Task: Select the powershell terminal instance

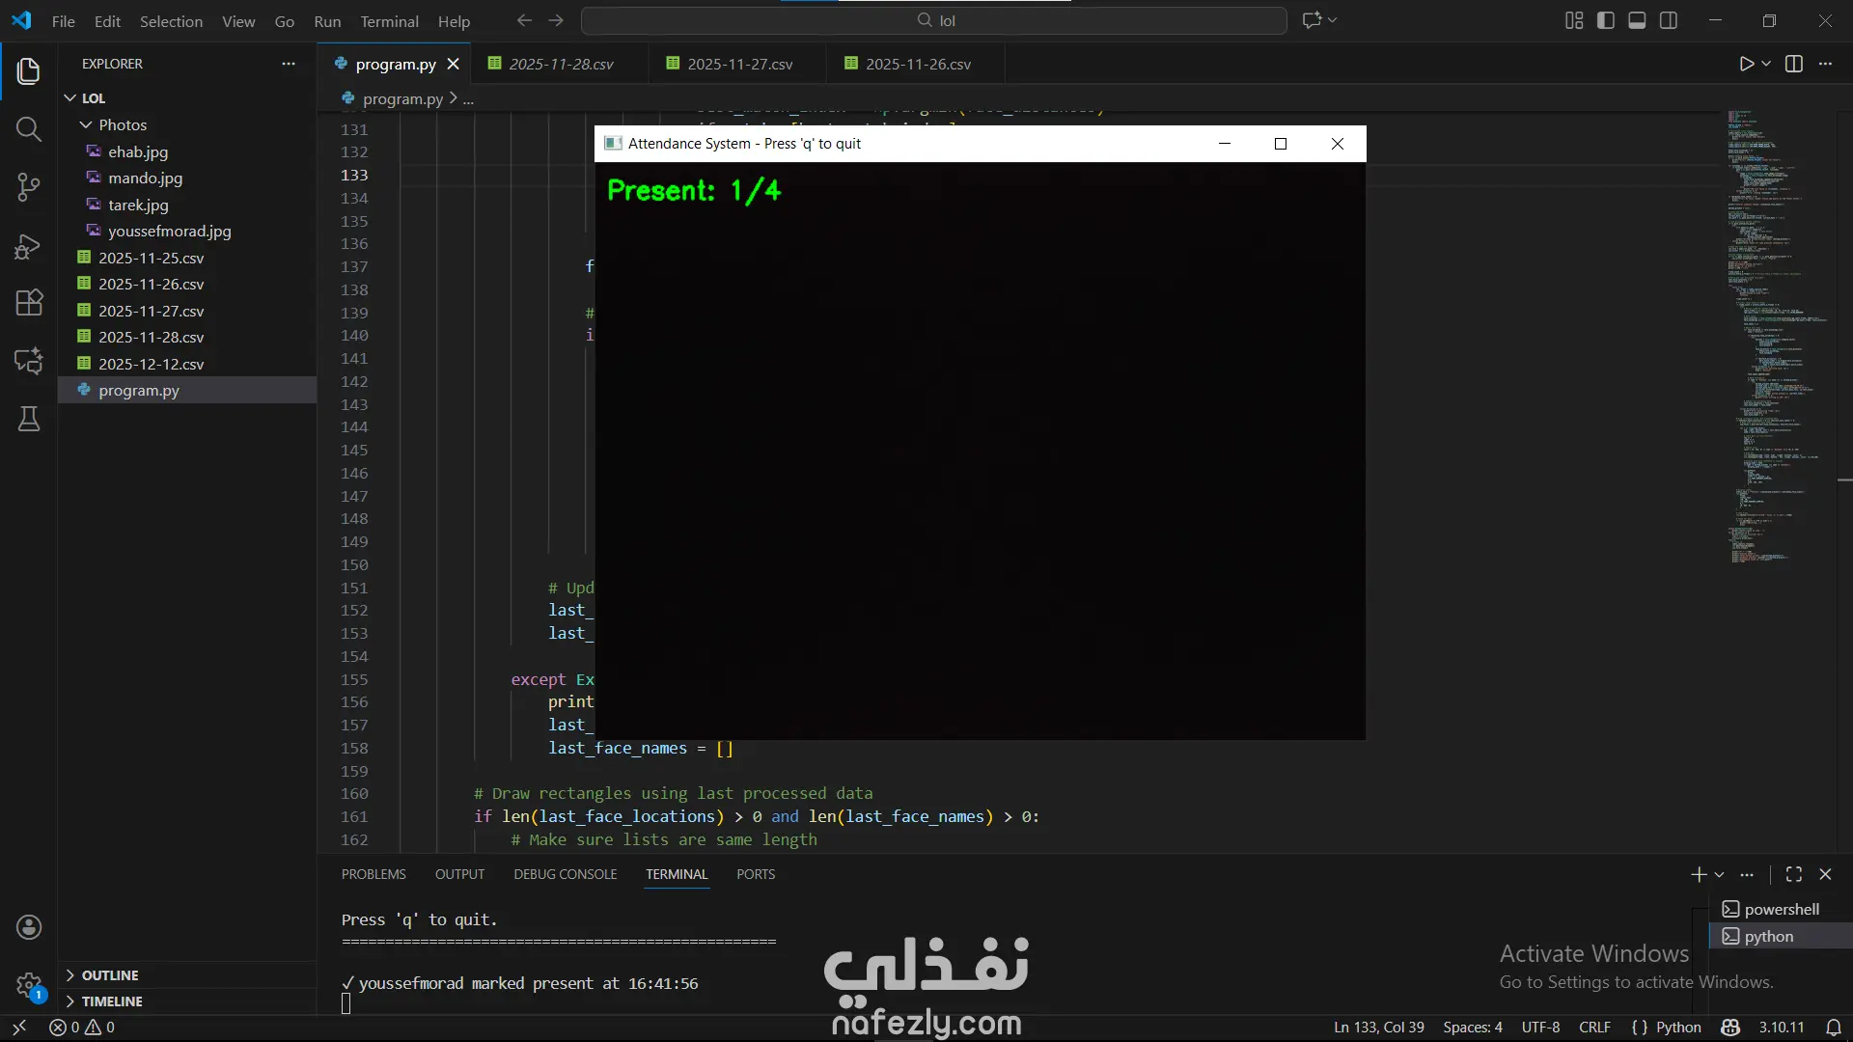Action: (x=1781, y=909)
